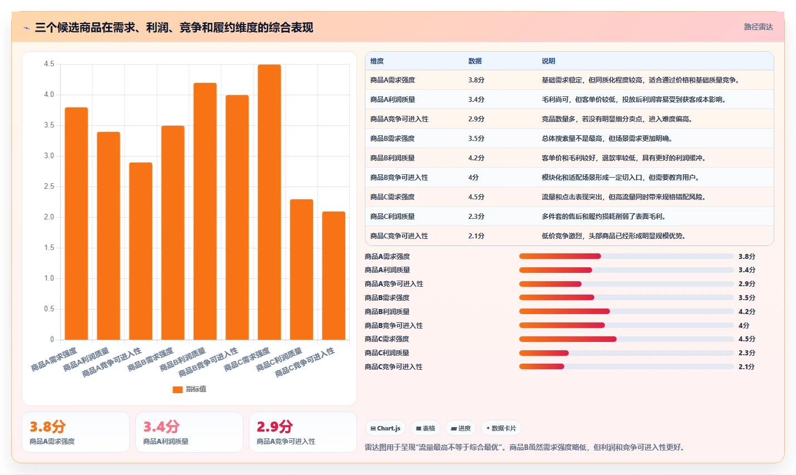Click description 客单价和毛利较好 in table

tap(624, 158)
